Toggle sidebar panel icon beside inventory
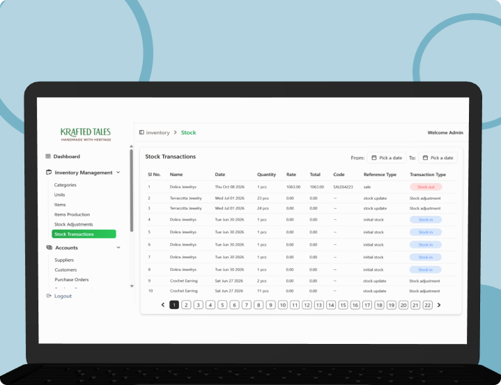The height and width of the screenshot is (385, 501). (141, 132)
